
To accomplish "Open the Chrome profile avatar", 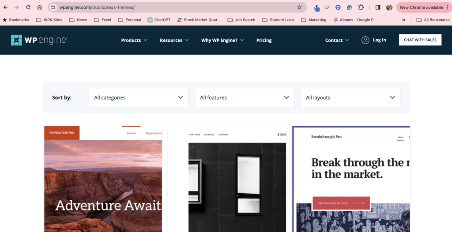I will (x=389, y=7).
